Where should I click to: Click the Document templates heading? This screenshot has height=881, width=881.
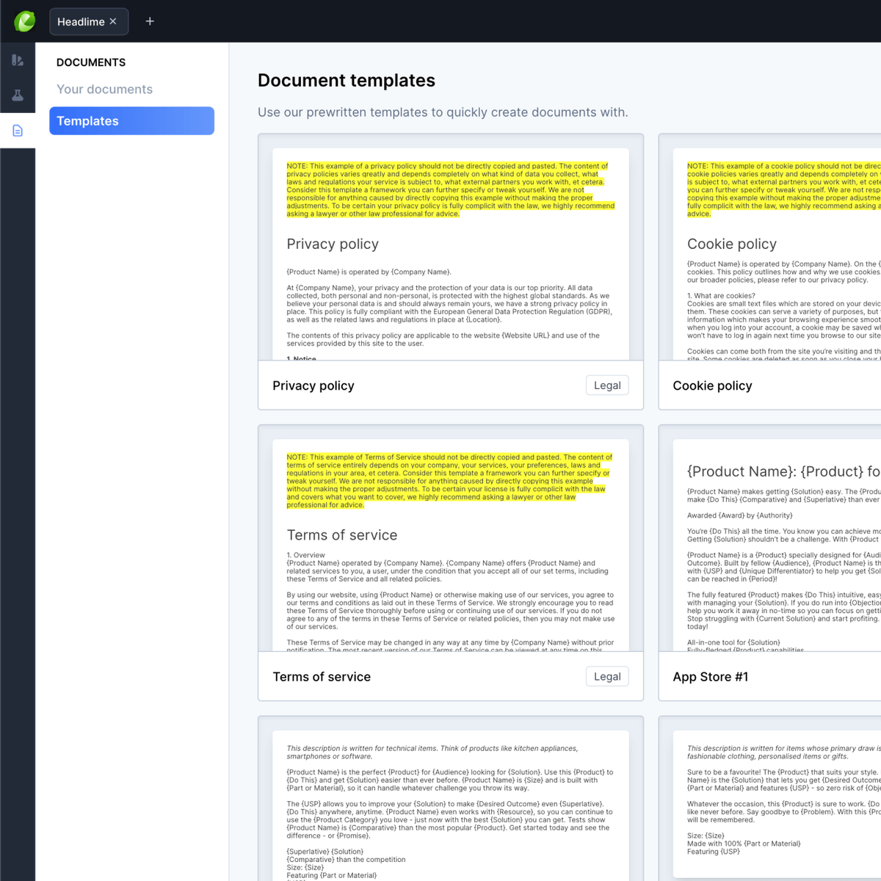[x=347, y=80]
